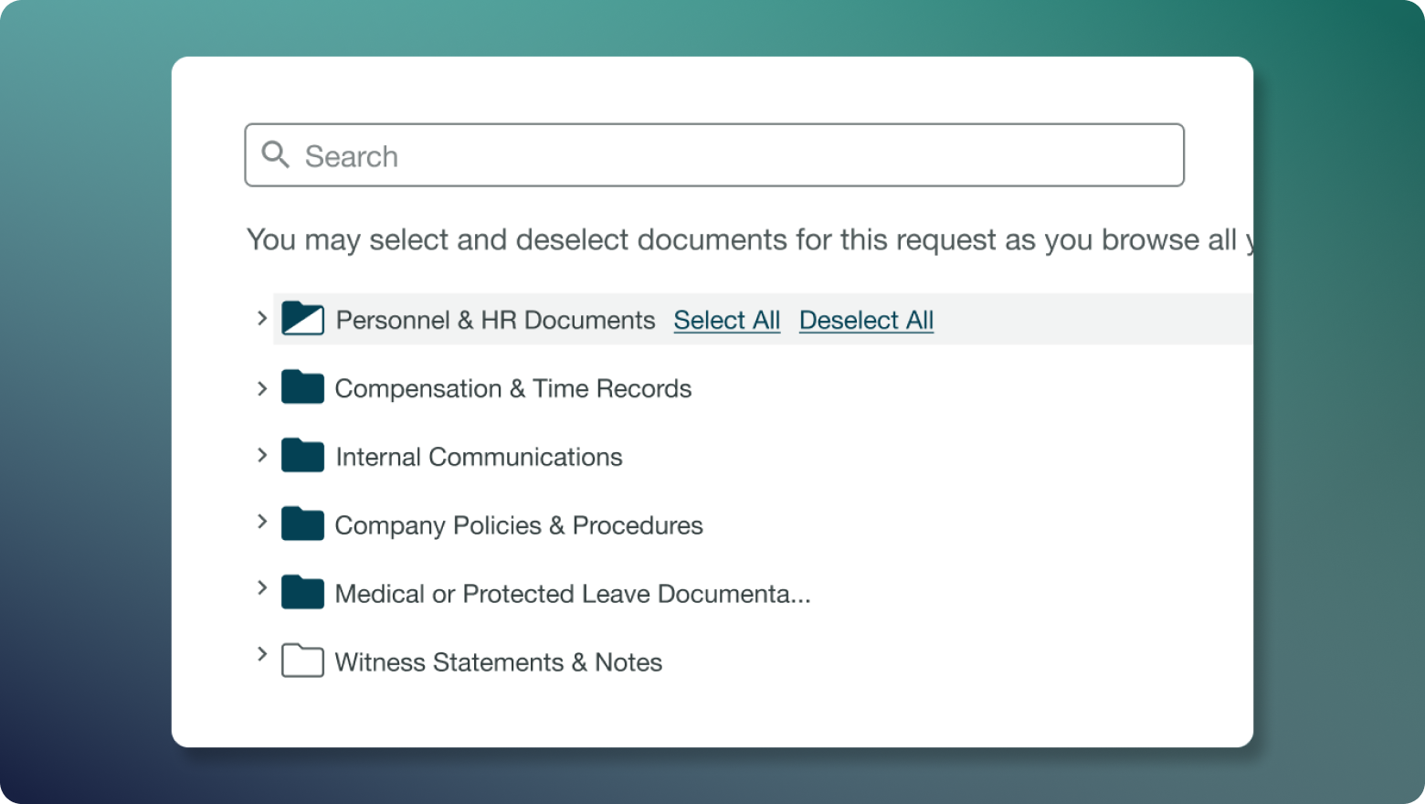Select the Company Policies & Procedures row
The width and height of the screenshot is (1425, 804).
pos(518,524)
